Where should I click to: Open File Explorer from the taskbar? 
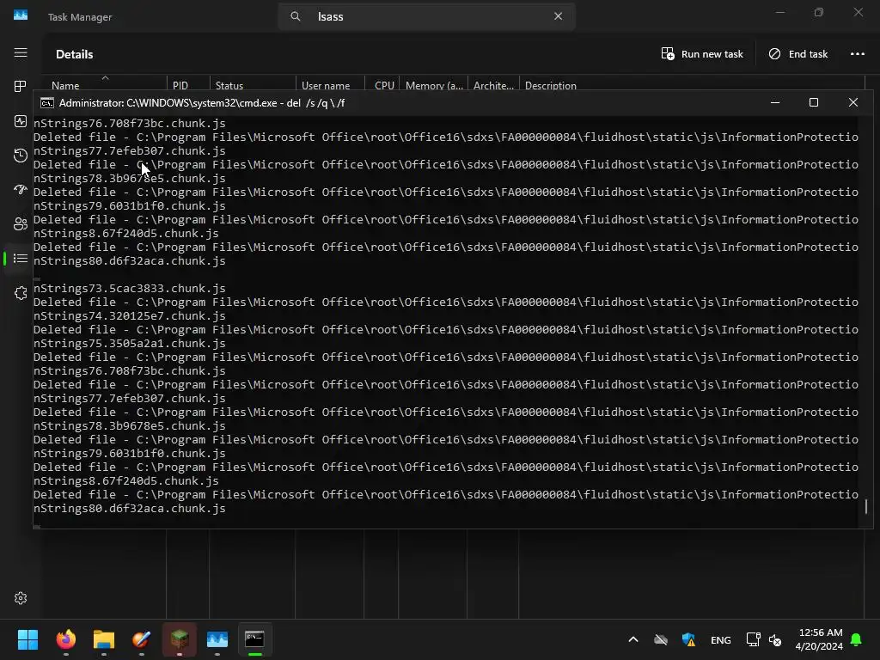coord(104,639)
